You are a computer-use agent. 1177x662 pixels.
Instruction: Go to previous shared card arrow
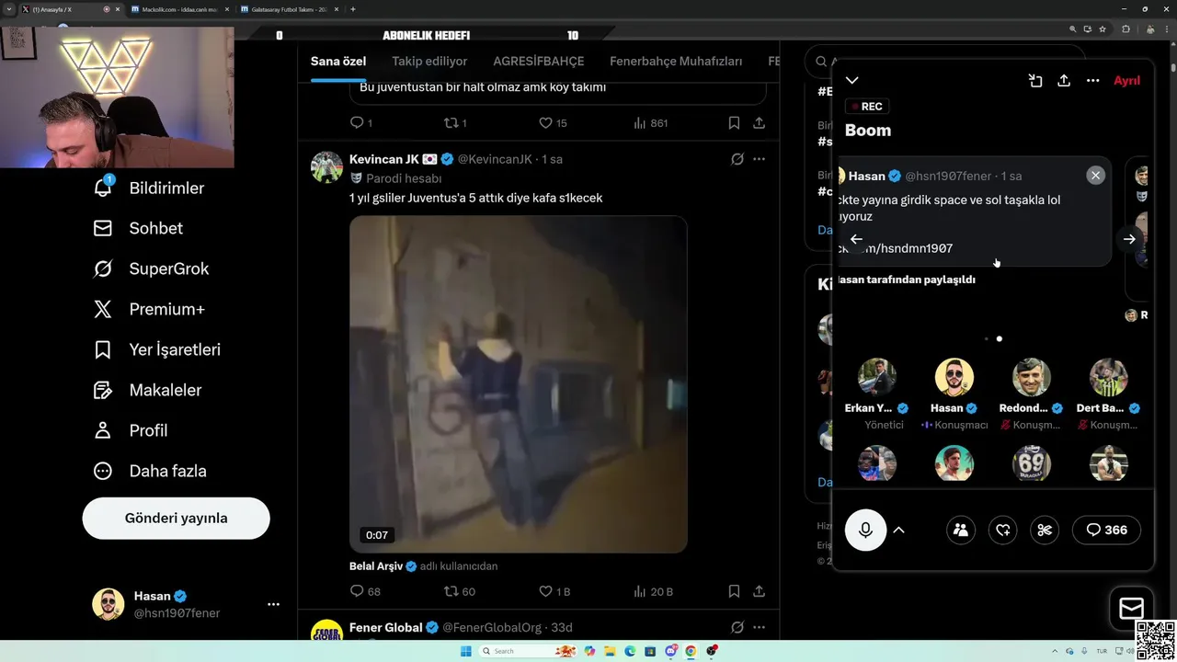[856, 239]
